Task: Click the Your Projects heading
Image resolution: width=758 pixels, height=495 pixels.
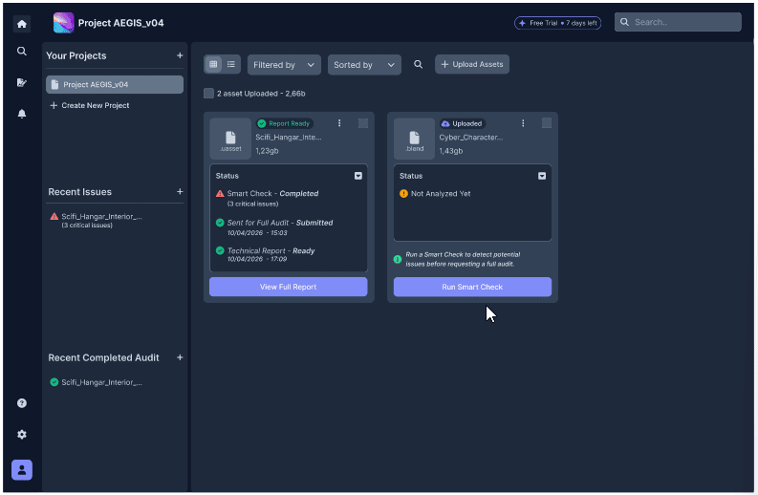Action: (x=76, y=55)
